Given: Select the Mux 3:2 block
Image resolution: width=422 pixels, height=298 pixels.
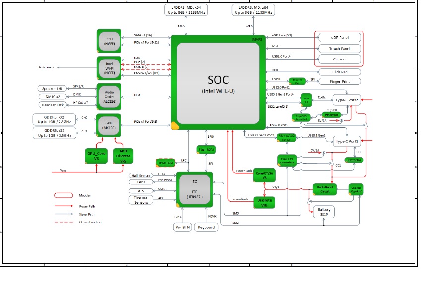Looking at the screenshot, I should (x=306, y=100).
